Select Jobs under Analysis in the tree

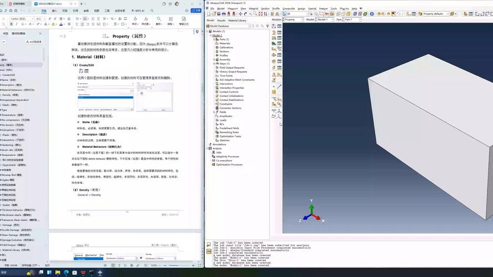219,152
